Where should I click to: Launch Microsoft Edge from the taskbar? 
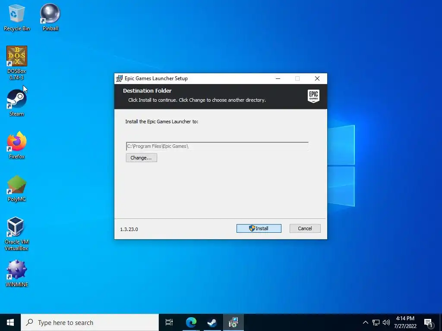click(x=191, y=322)
